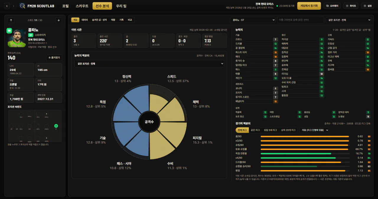Click the green ST position circle on pitch
This screenshot has width=378, height=199.
pos(56,126)
